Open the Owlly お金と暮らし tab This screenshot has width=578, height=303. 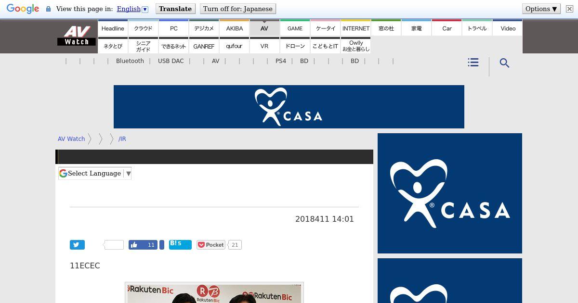click(x=355, y=46)
